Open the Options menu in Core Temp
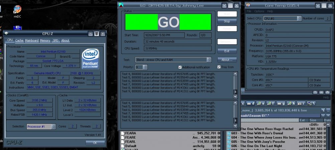This screenshot has width=335, height=150. (259, 11)
